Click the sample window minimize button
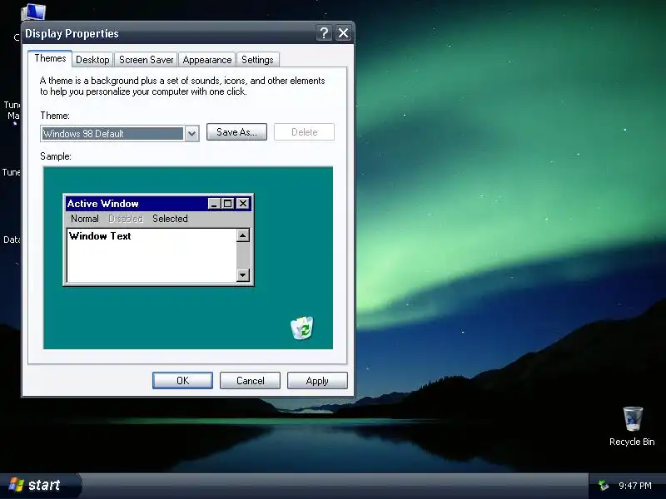The image size is (666, 499). point(214,204)
